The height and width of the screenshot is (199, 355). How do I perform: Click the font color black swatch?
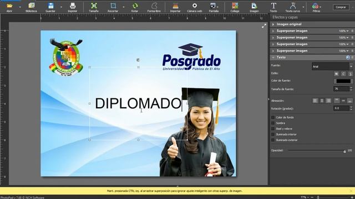[343, 81]
